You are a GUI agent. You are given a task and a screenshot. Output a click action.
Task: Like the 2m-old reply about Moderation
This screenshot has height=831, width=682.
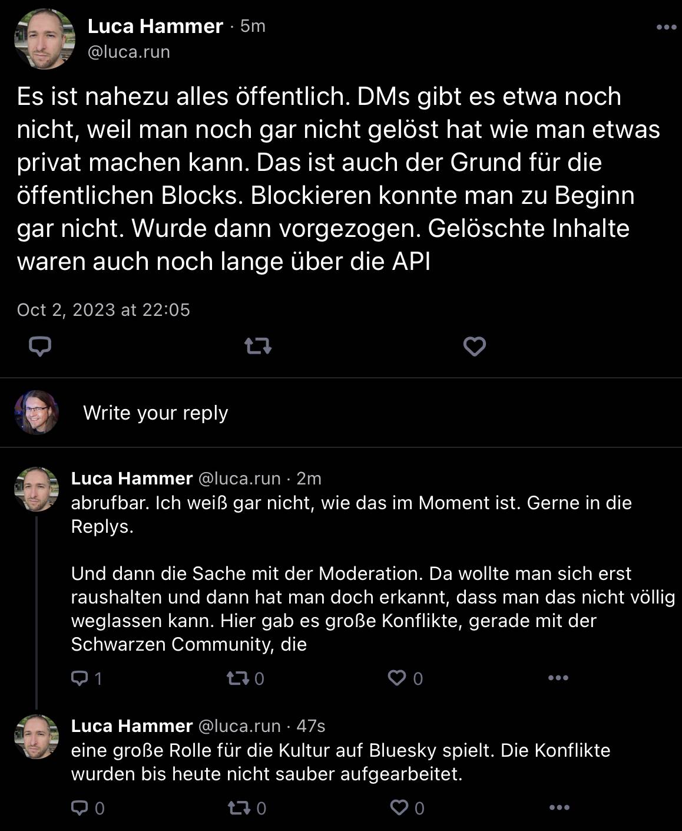tap(397, 678)
